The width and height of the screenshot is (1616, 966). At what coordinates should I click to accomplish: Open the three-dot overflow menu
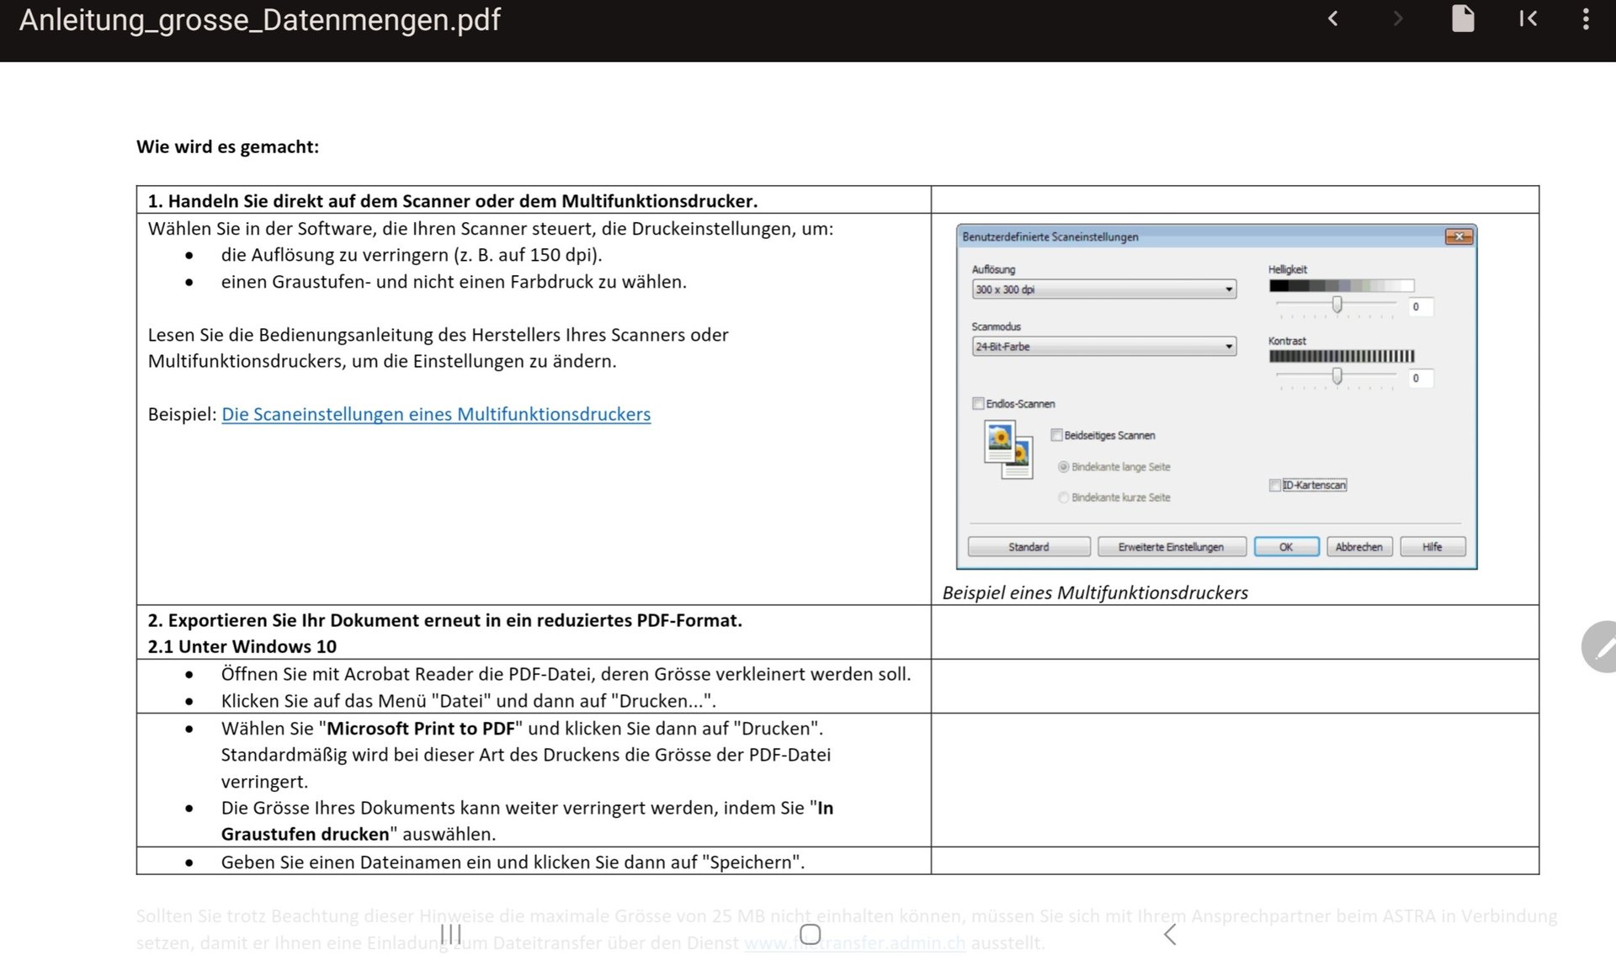(x=1586, y=19)
